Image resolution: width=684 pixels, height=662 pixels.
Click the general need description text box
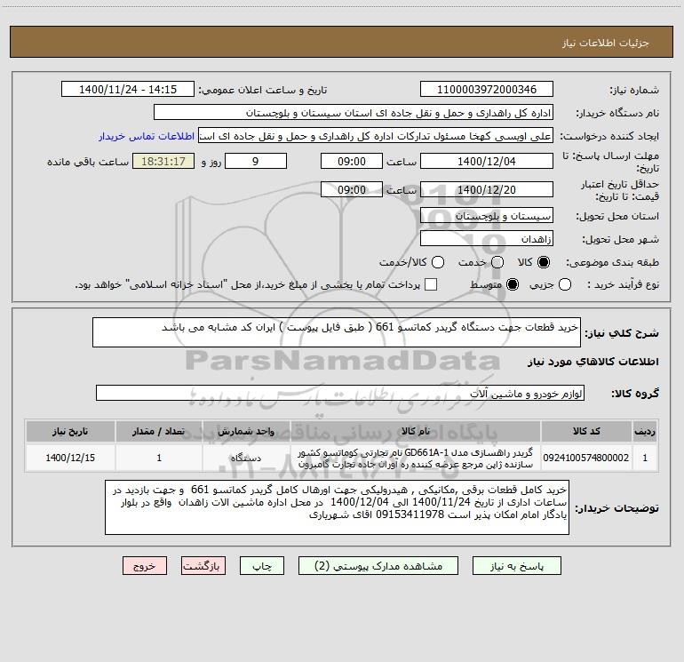(x=337, y=332)
